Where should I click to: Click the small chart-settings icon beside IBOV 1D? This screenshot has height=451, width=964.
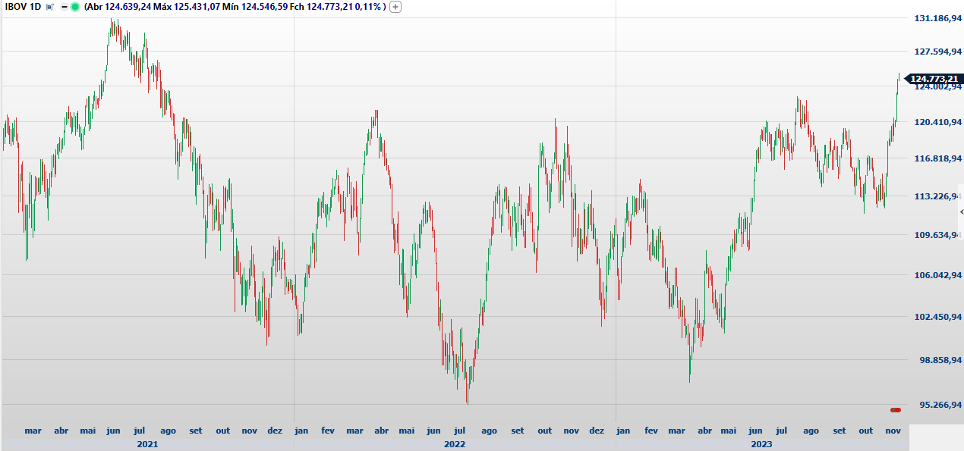pyautogui.click(x=49, y=7)
